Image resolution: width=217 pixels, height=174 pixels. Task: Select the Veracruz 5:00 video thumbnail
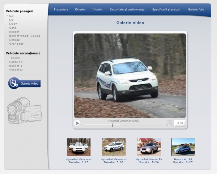click(114, 147)
